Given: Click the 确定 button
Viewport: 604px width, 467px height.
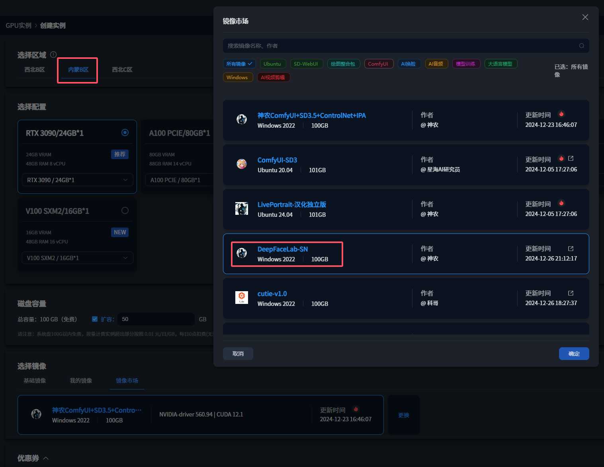Looking at the screenshot, I should tap(574, 354).
